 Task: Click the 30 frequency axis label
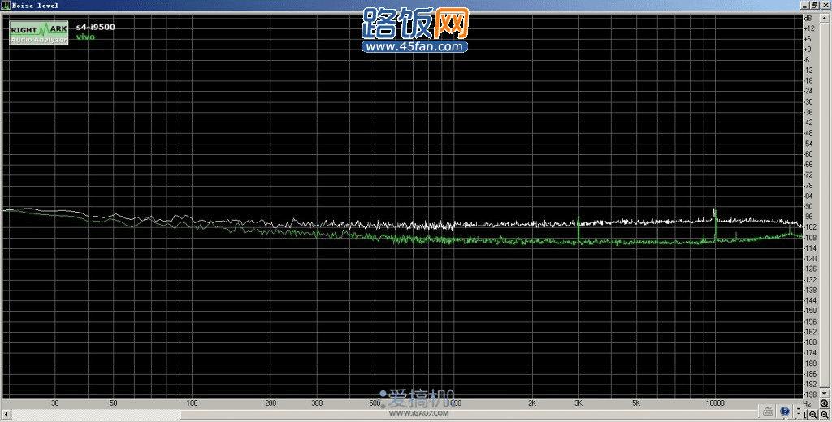click(x=54, y=403)
